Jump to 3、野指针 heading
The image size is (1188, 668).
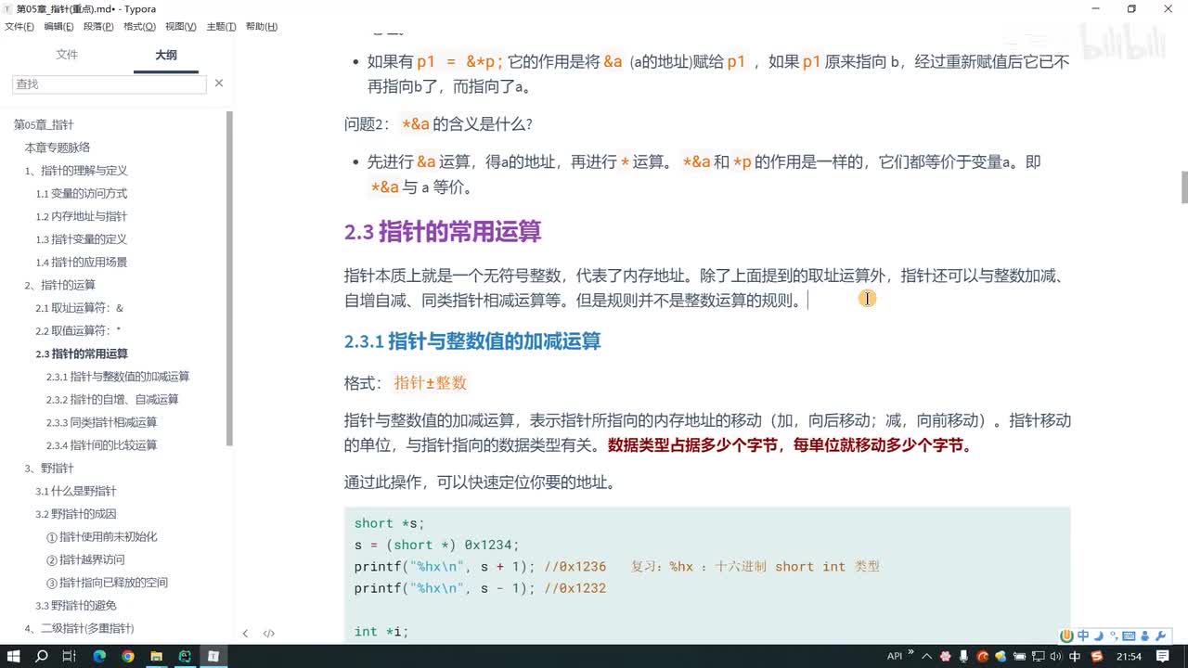tap(49, 468)
